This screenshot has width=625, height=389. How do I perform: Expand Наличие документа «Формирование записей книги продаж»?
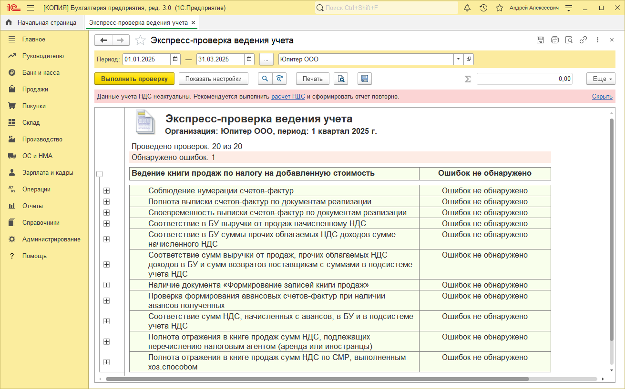tap(106, 285)
